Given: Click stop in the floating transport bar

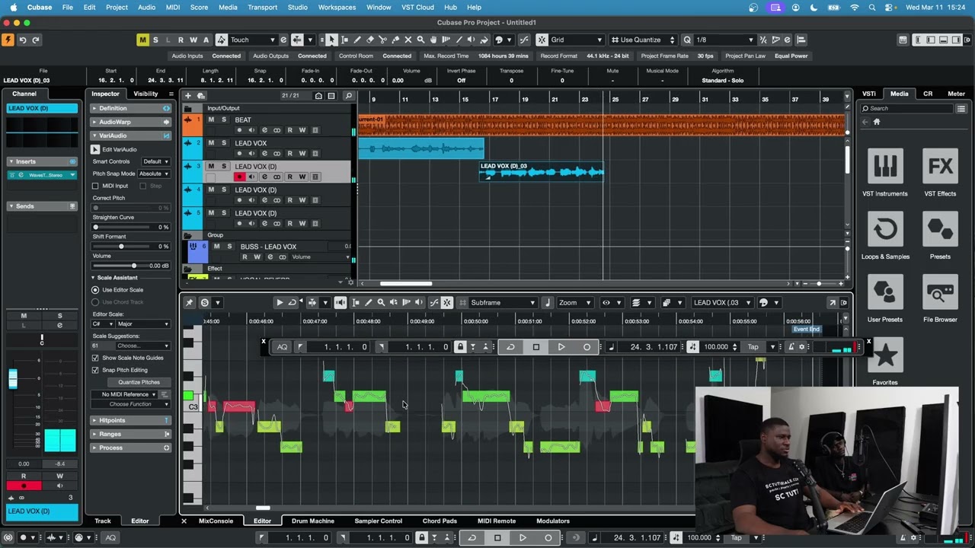Looking at the screenshot, I should tap(536, 347).
